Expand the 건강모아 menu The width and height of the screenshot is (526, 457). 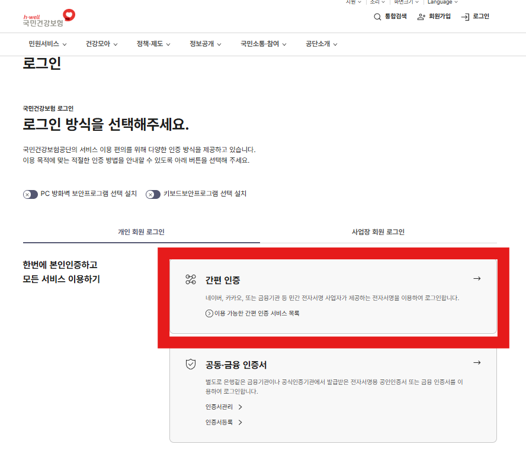[101, 44]
